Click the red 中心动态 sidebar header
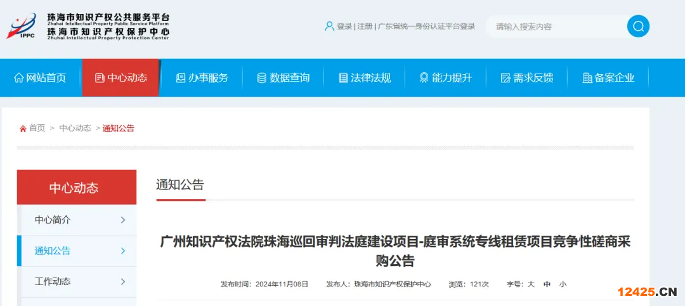Image resolution: width=685 pixels, height=306 pixels. pyautogui.click(x=77, y=188)
